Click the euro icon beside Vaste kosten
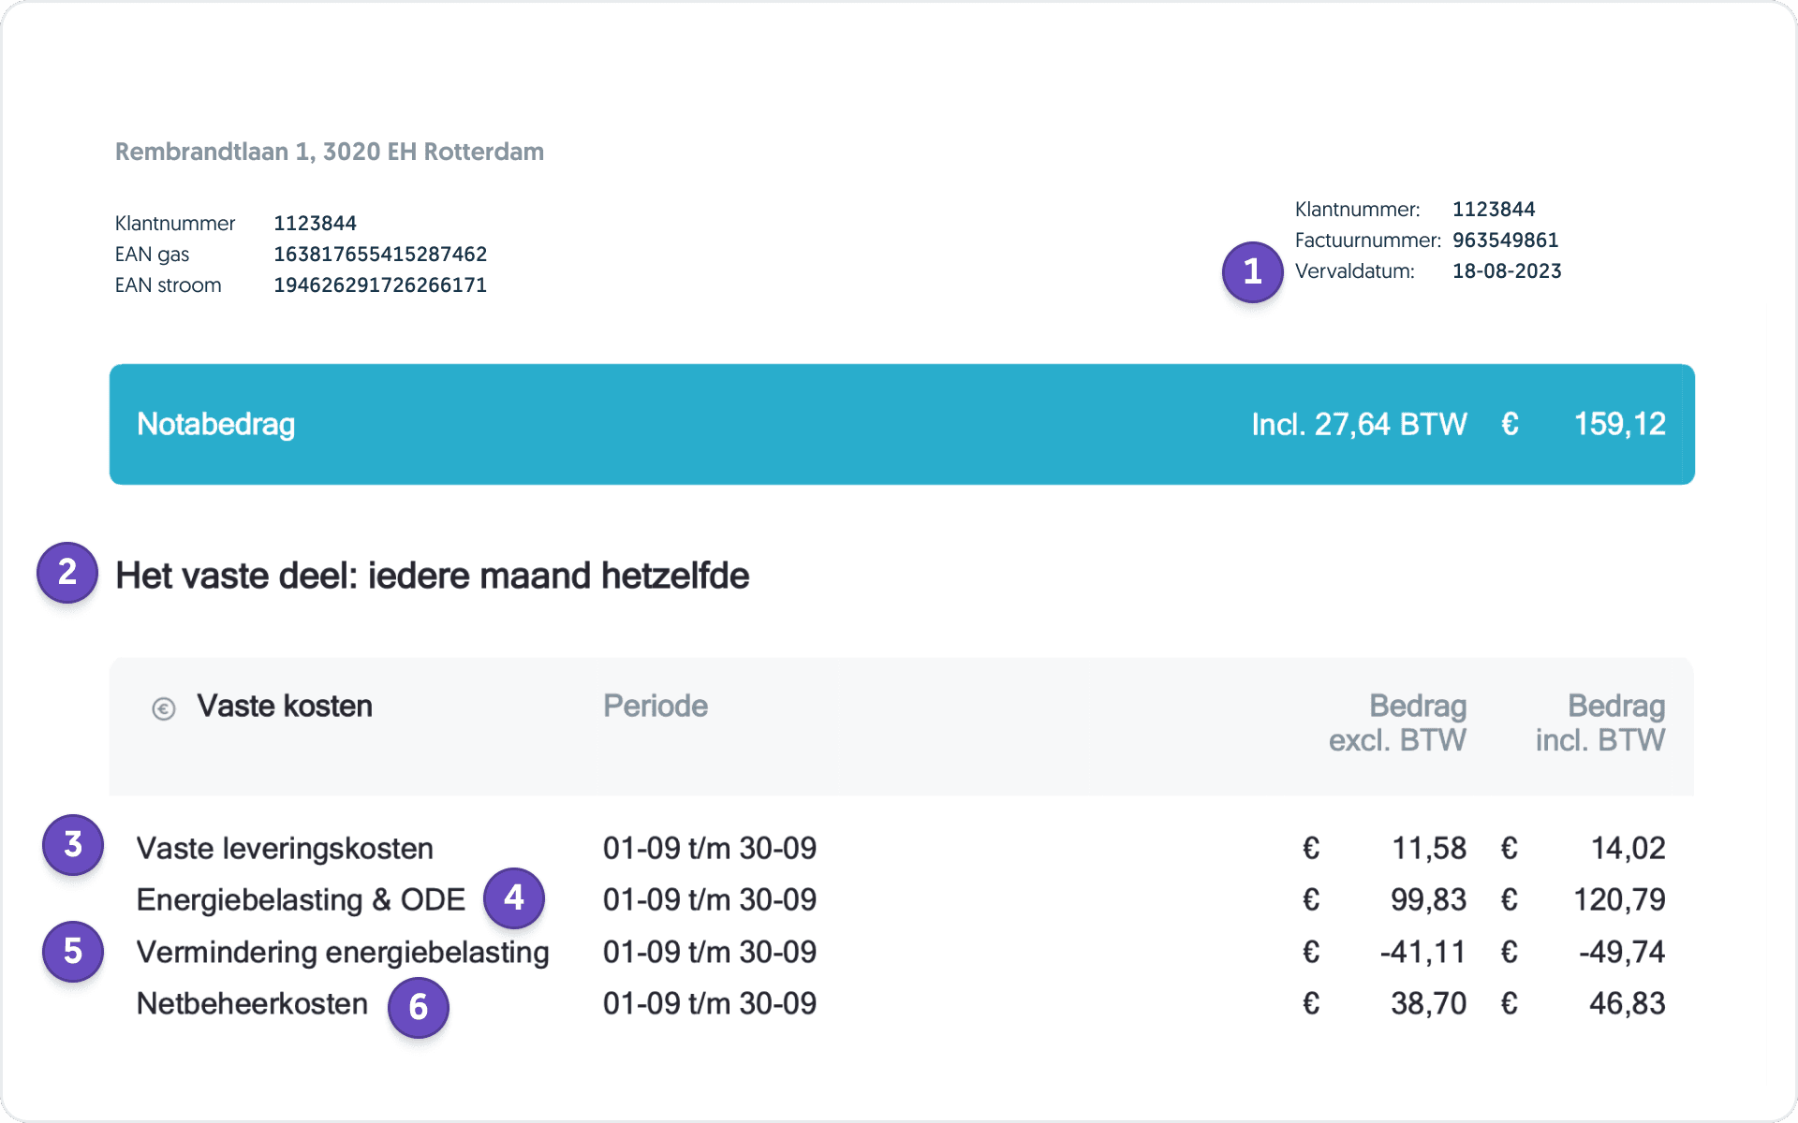The image size is (1798, 1123). pyautogui.click(x=164, y=709)
